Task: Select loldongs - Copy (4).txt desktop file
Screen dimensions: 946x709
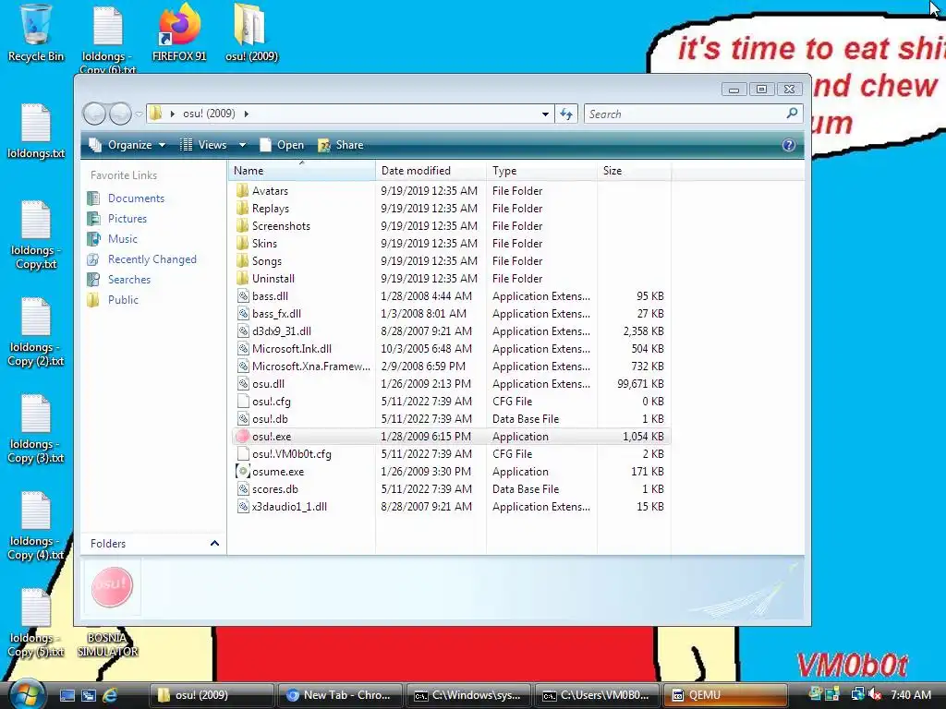Action: point(36,526)
